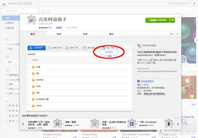Screen dimensions: 198x138
Task: Click the right chevron on the featured banner
Action: click(x=196, y=40)
